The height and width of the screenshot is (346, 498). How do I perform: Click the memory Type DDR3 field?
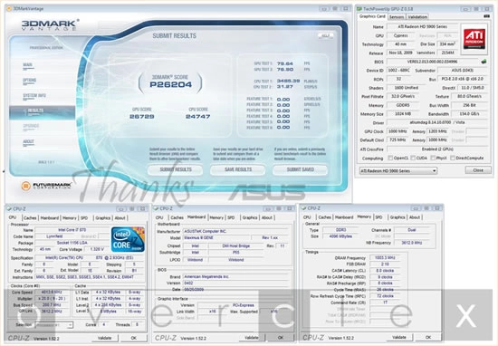pos(340,230)
